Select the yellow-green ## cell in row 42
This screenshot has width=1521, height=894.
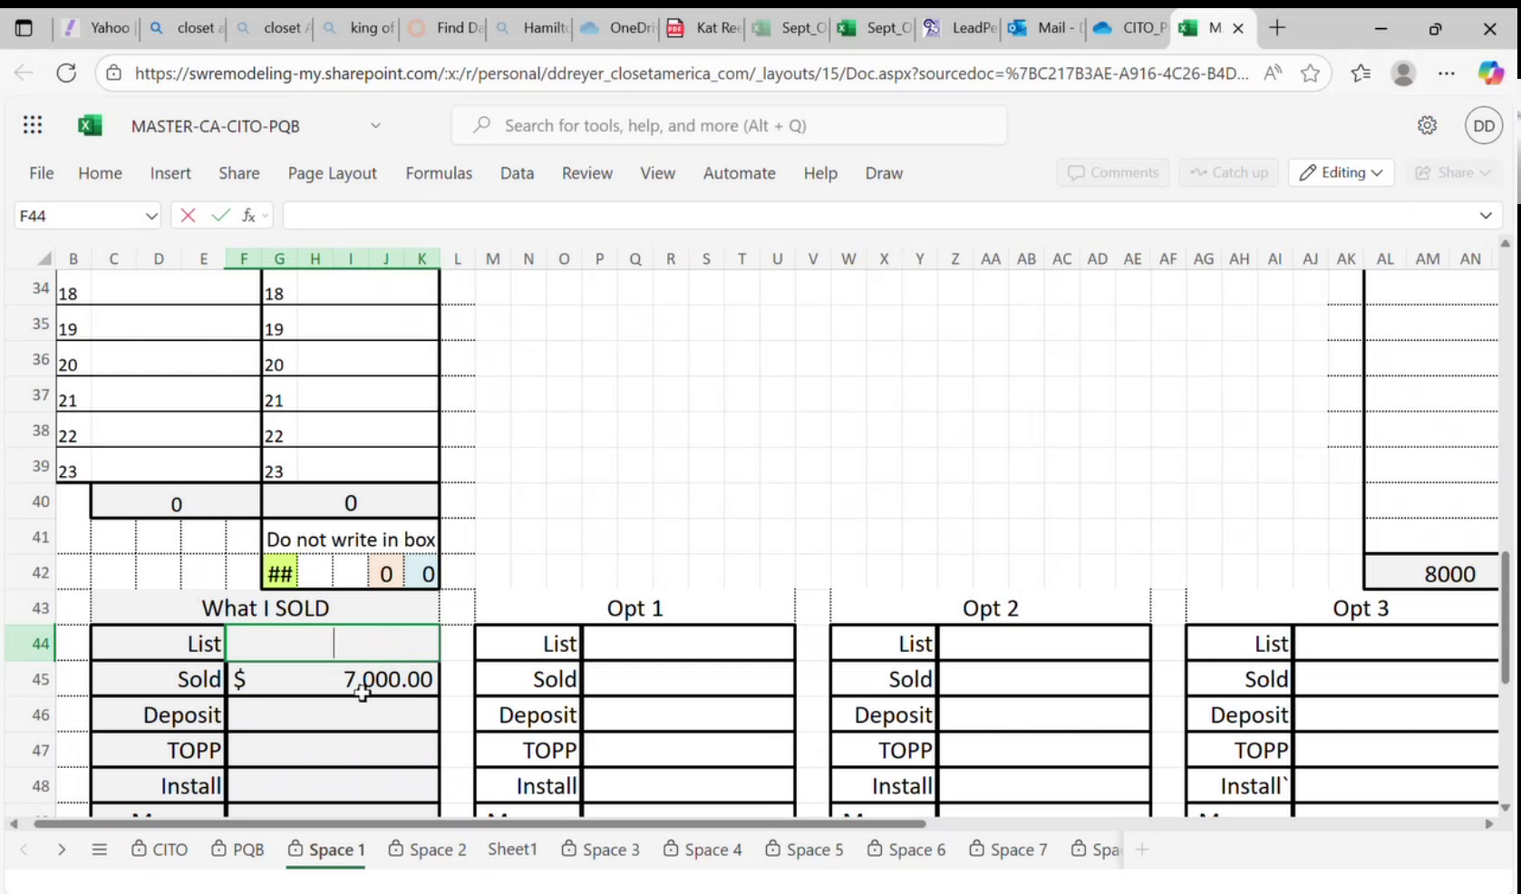pyautogui.click(x=279, y=573)
